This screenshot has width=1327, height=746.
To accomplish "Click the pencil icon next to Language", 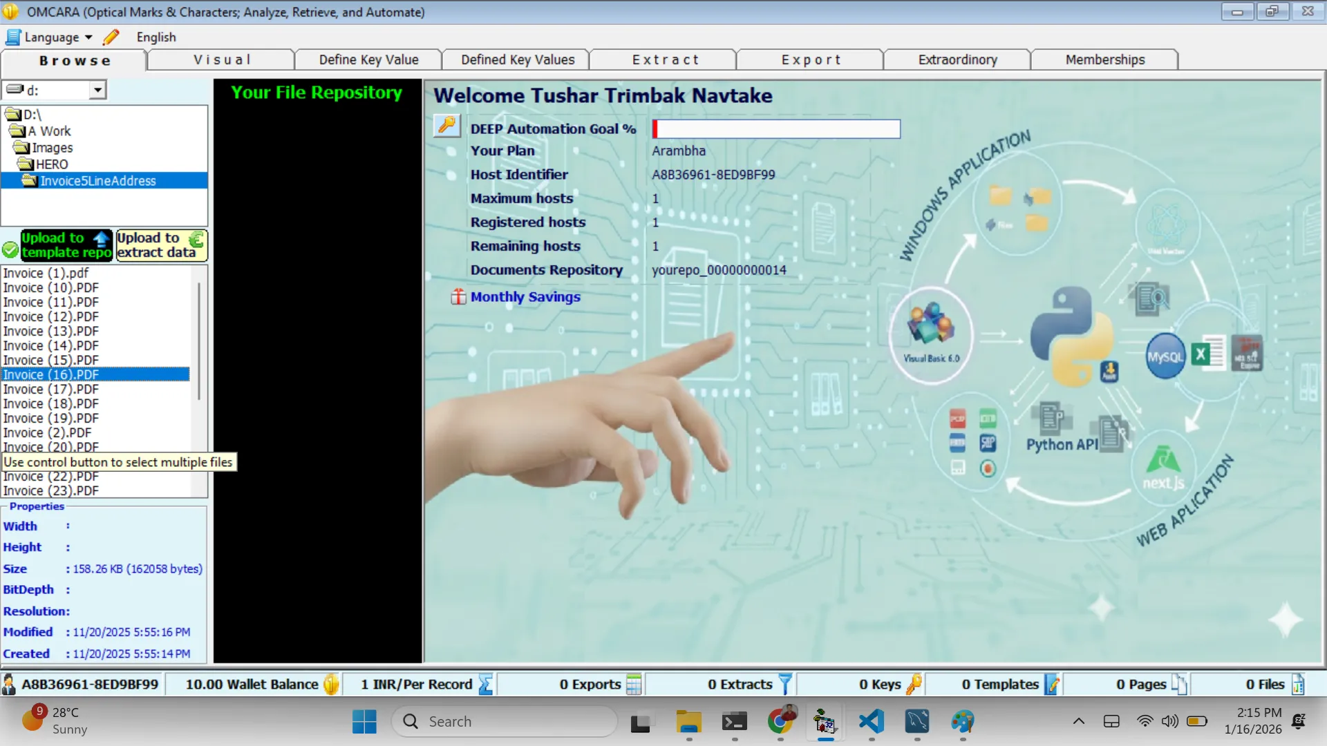I will 111,37.
